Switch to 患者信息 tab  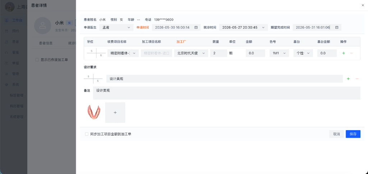46,43
